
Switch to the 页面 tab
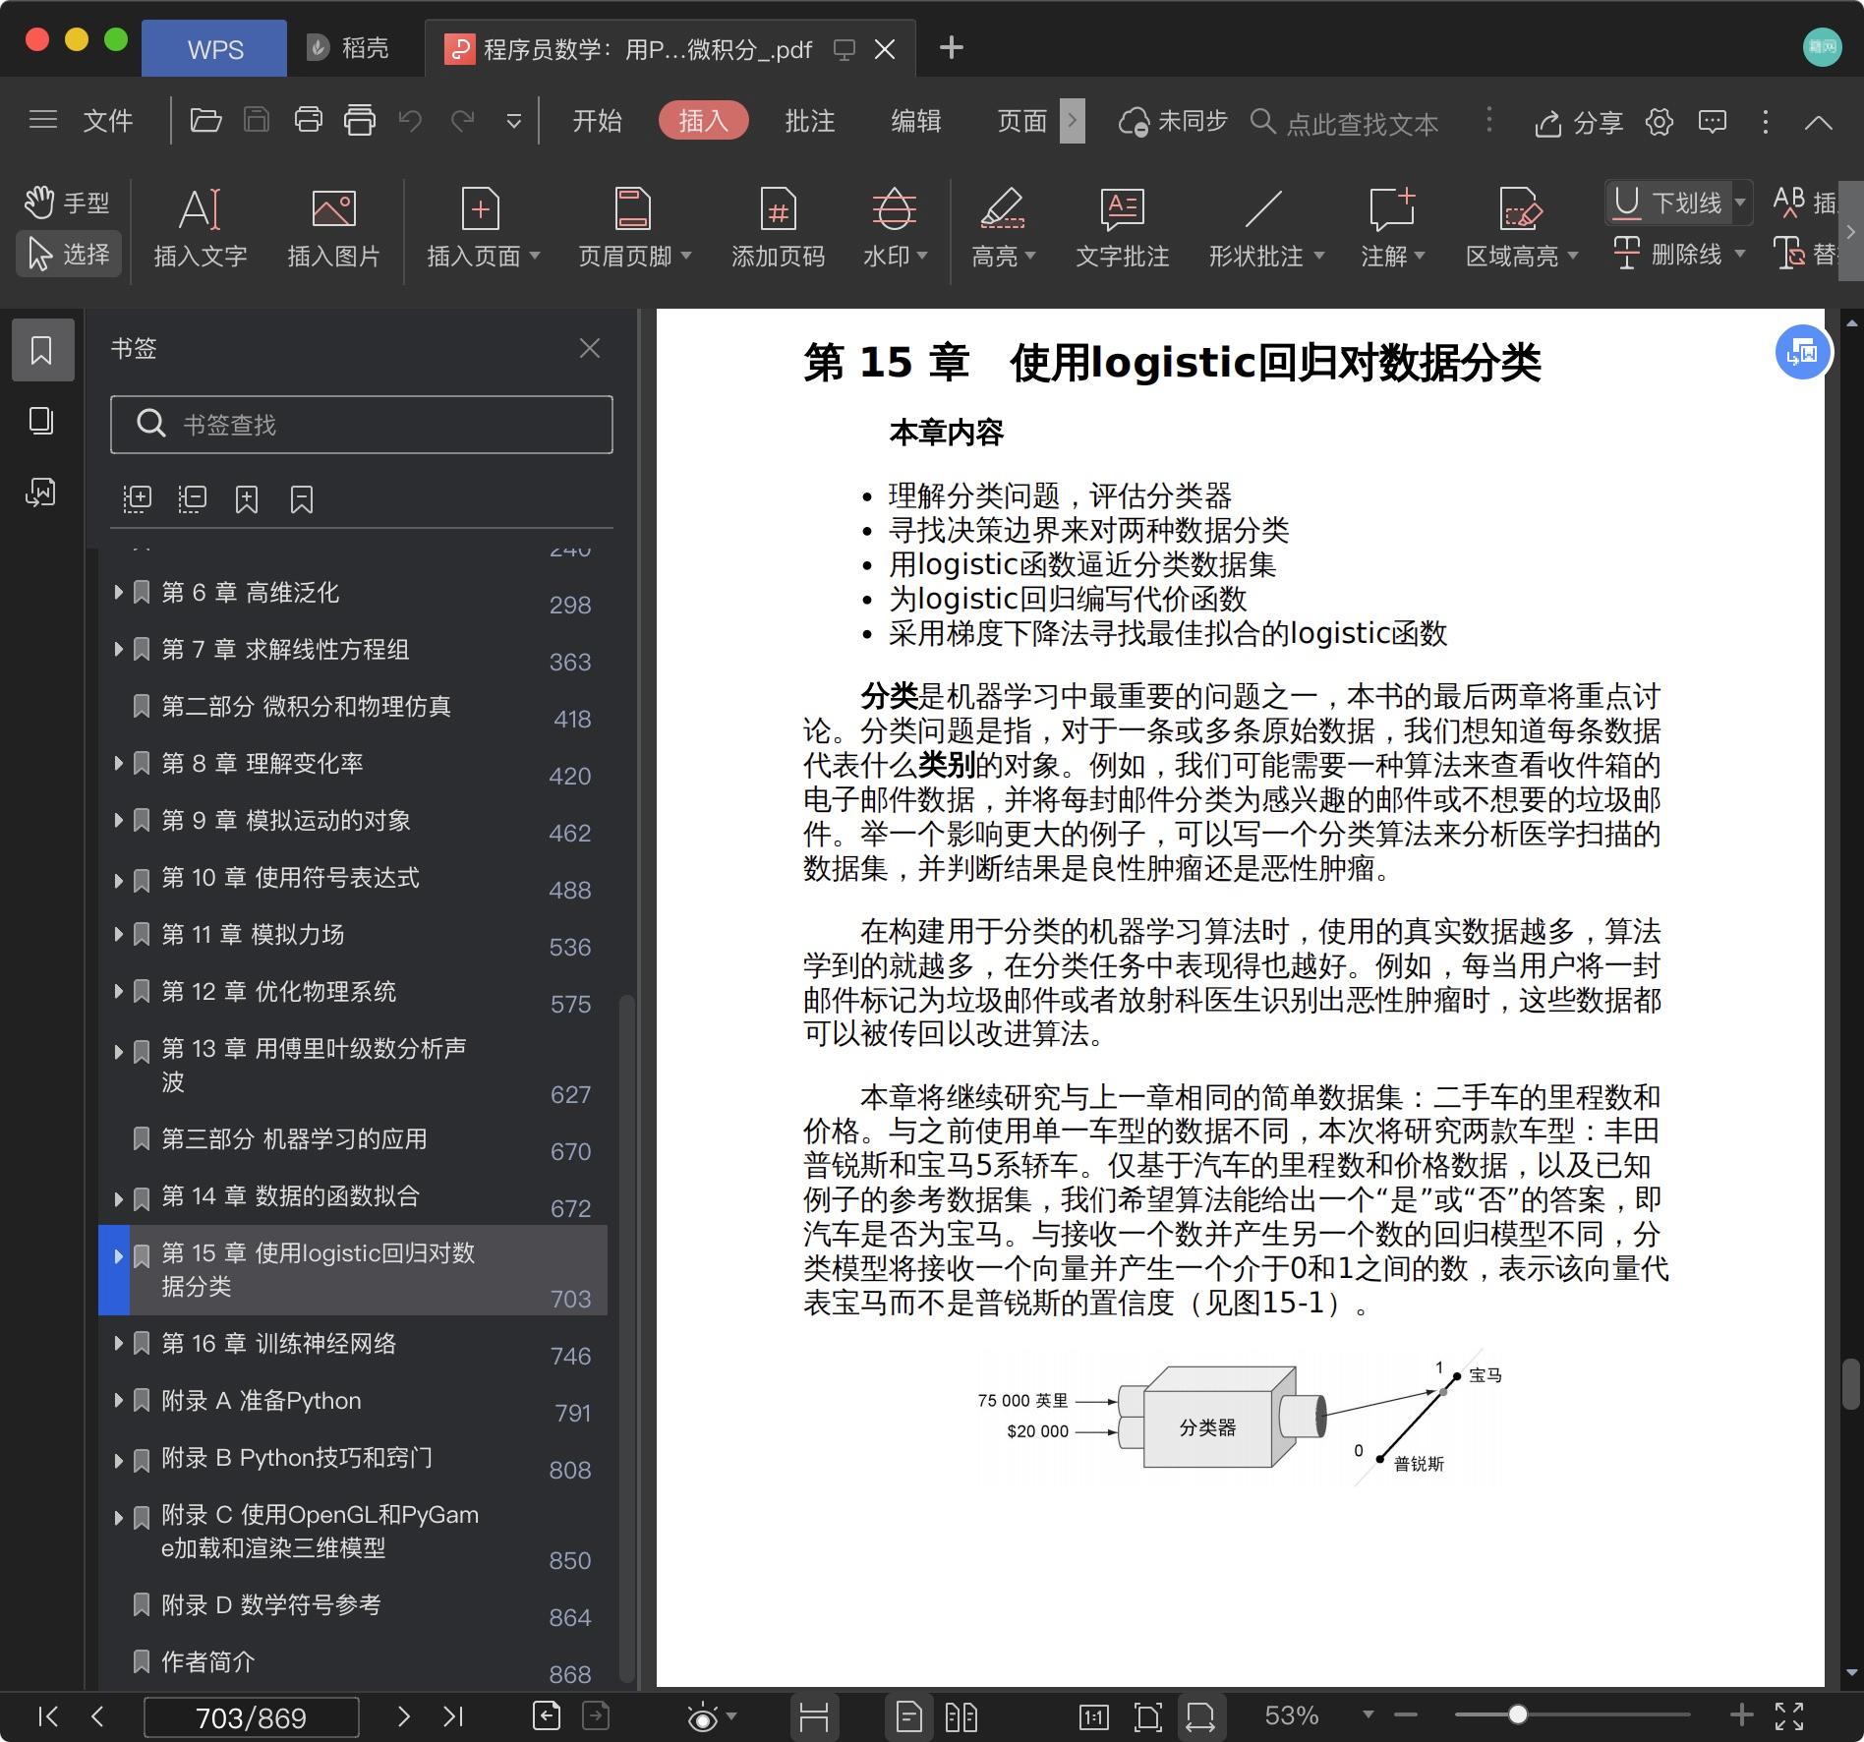(x=1021, y=121)
